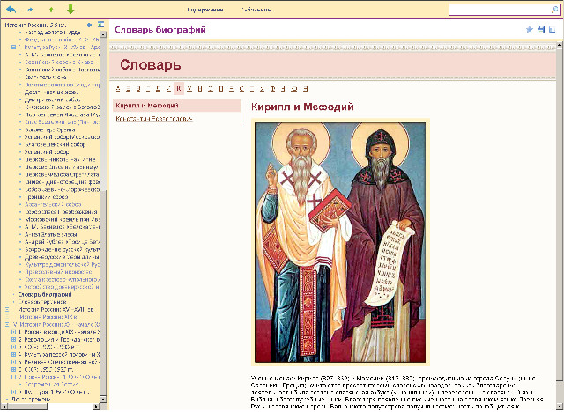Viewport: 564px width, 412px height.
Task: Click the panel layout icon above the contents tree
Action: [x=100, y=25]
